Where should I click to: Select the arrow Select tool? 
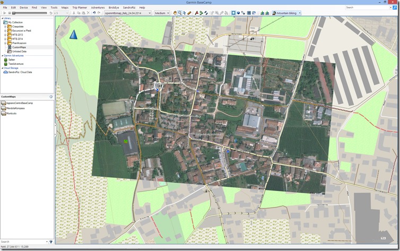pyautogui.click(x=185, y=13)
